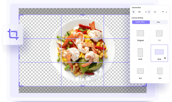Pick the 4:3 aspect ratio preset

[x=140, y=72]
